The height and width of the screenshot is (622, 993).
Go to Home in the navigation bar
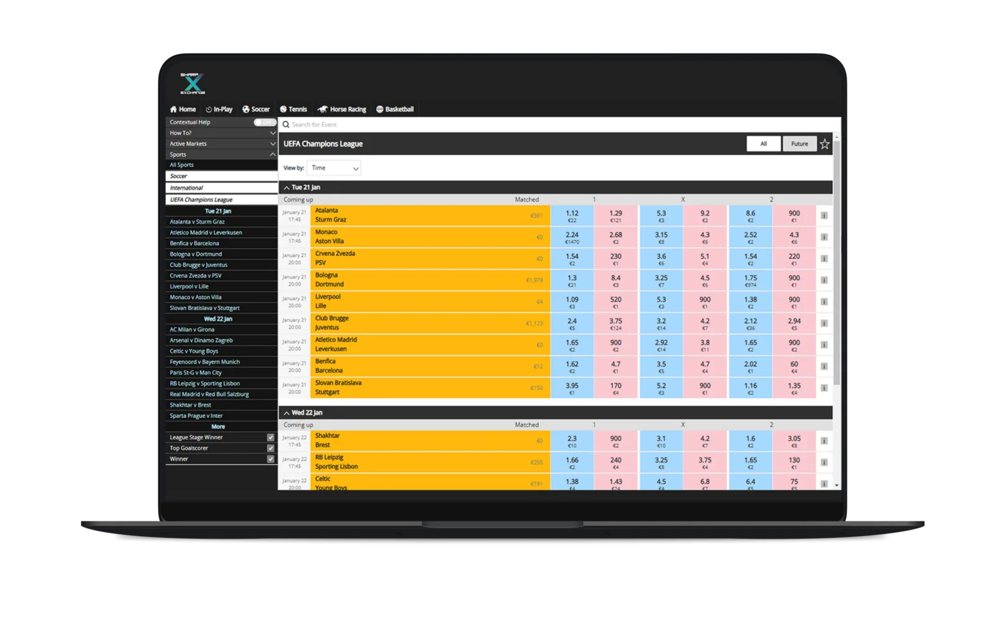(x=183, y=109)
